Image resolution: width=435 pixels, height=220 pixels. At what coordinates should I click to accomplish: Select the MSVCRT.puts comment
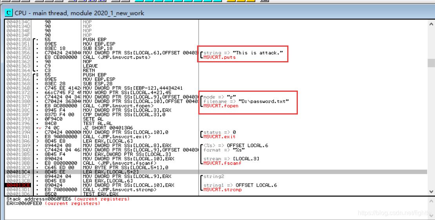coord(219,57)
